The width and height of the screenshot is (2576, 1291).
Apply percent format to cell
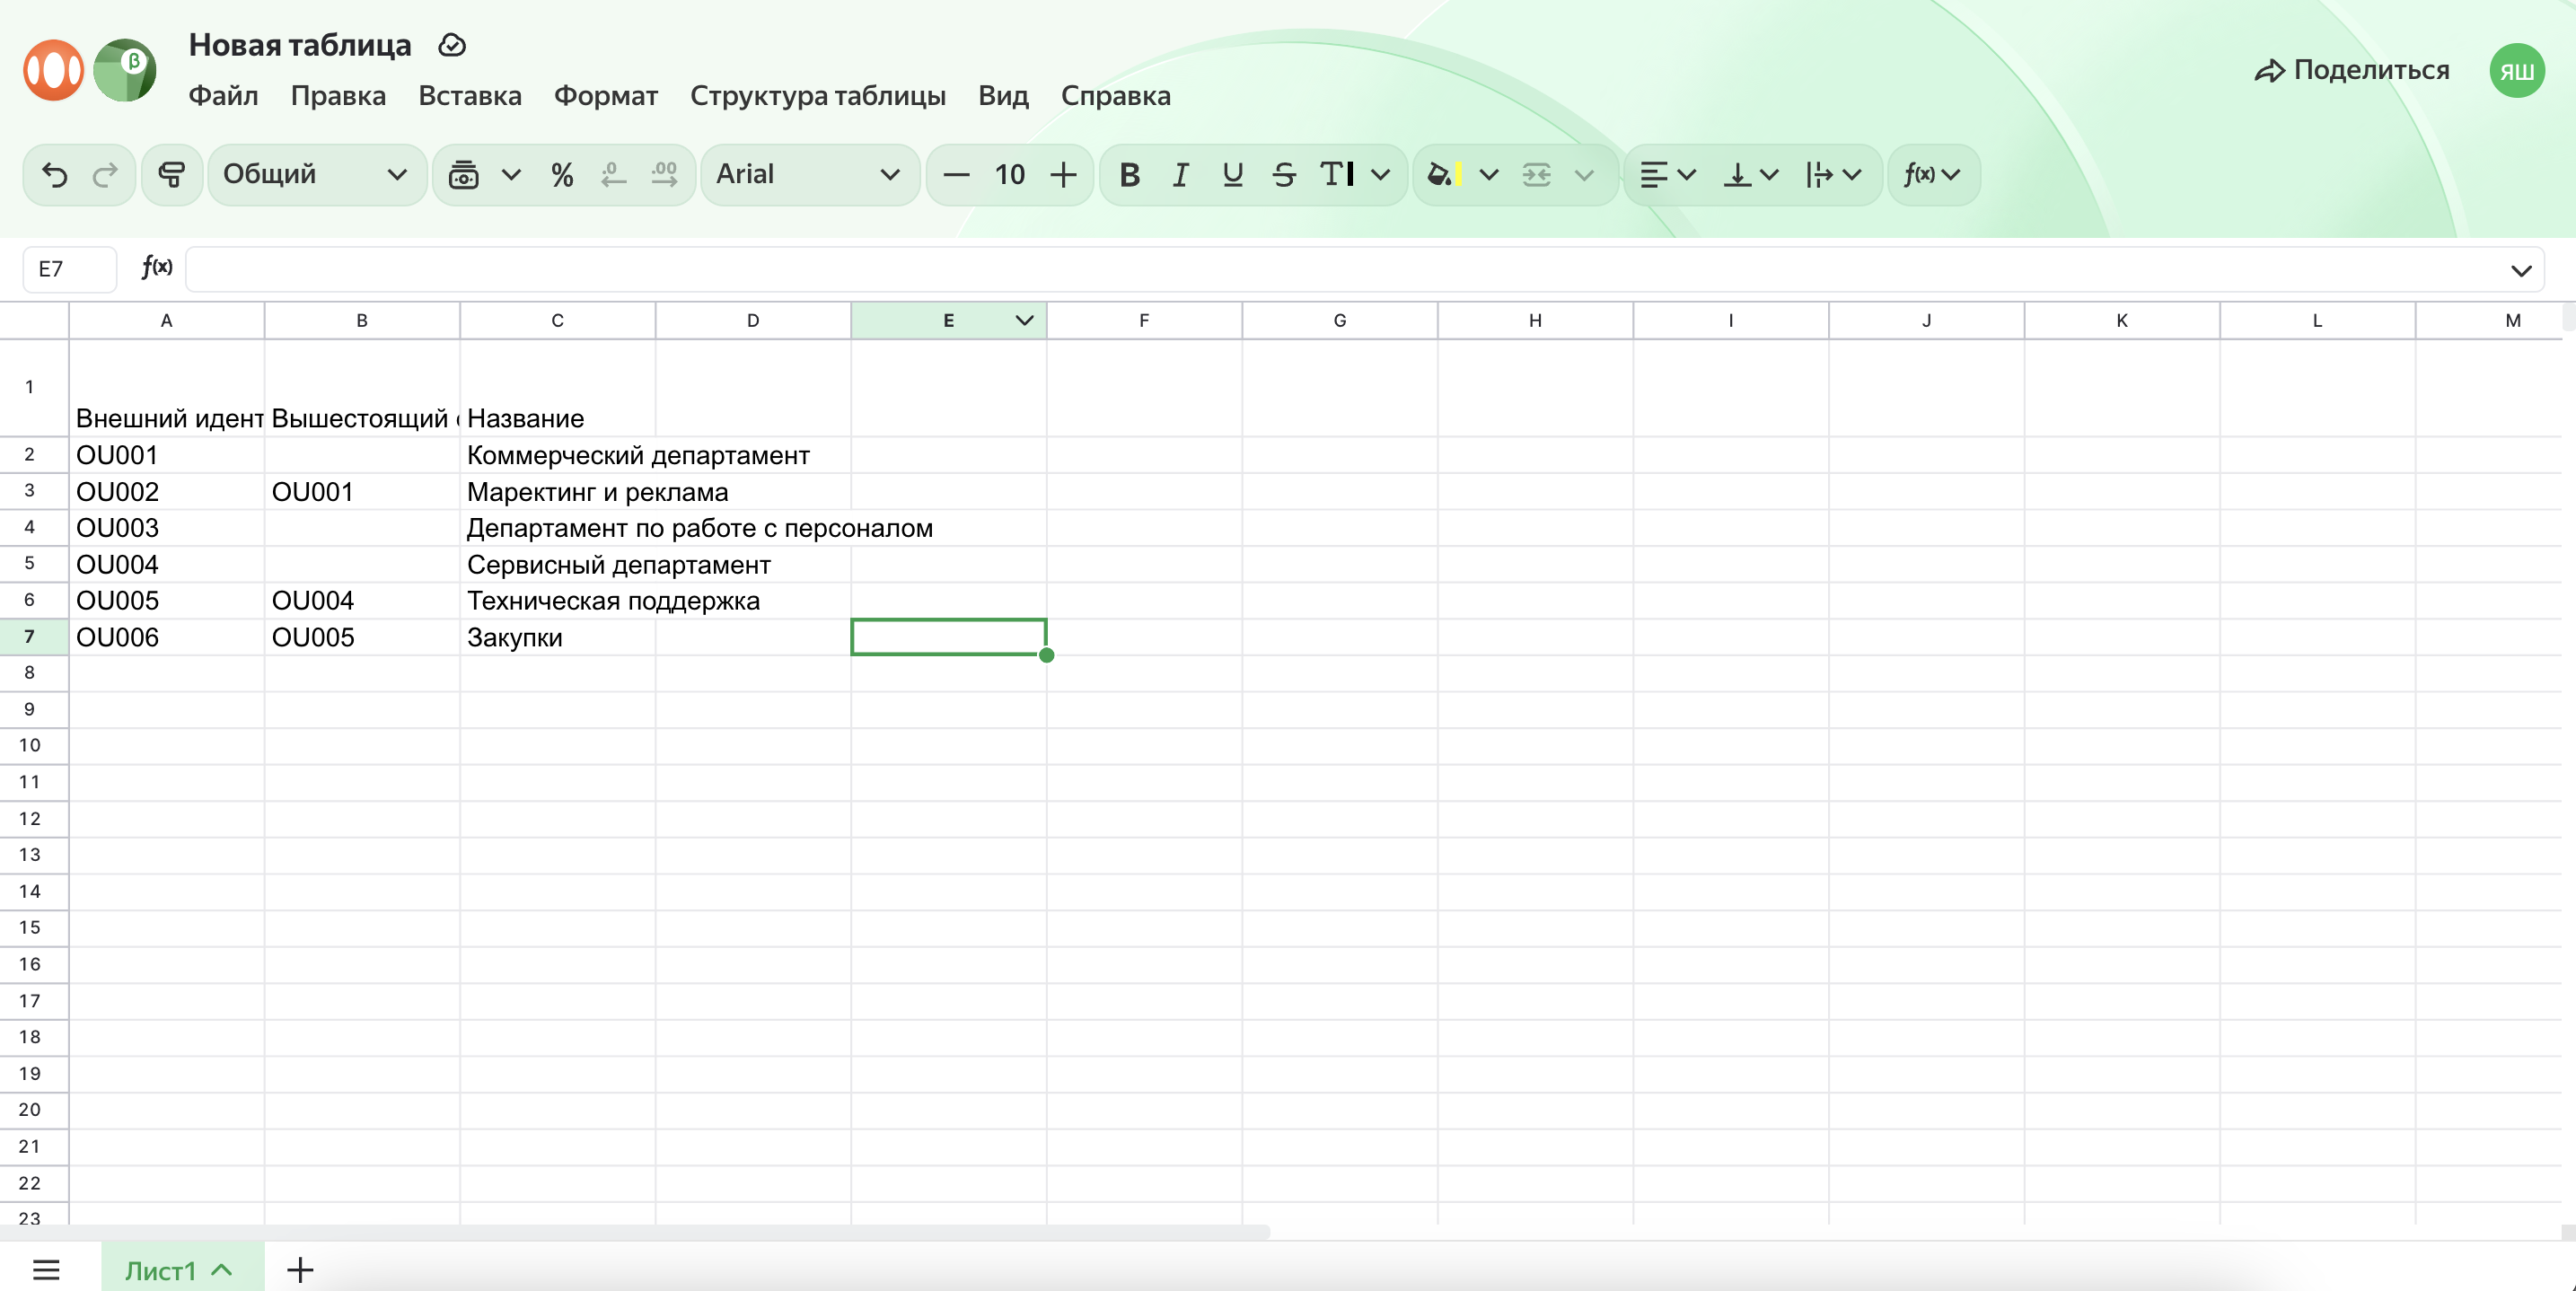tap(562, 175)
